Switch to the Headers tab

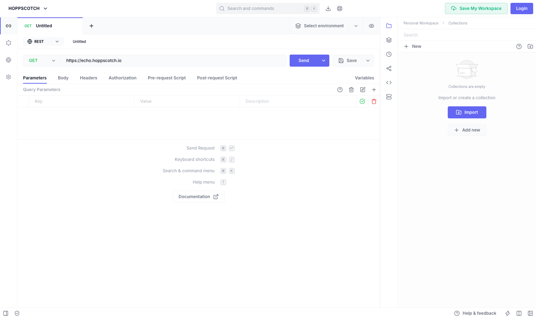(x=89, y=78)
